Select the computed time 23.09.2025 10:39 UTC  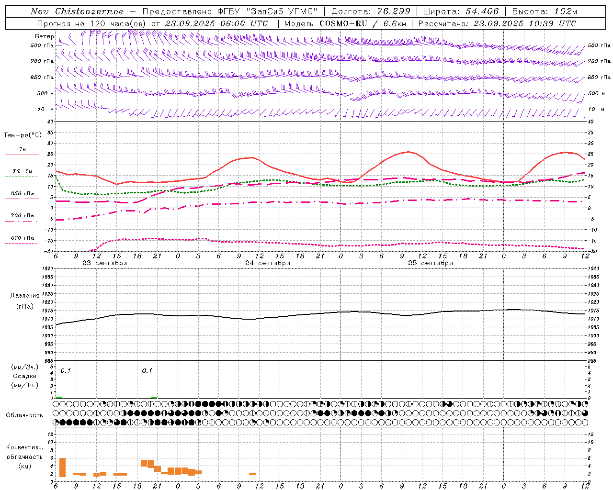[524, 23]
